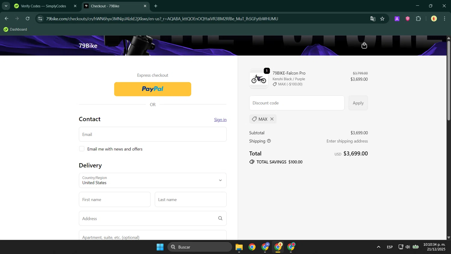Screen dimensions: 451x254
Task: Open the tab search dropdown arrow
Action: (x=6, y=6)
